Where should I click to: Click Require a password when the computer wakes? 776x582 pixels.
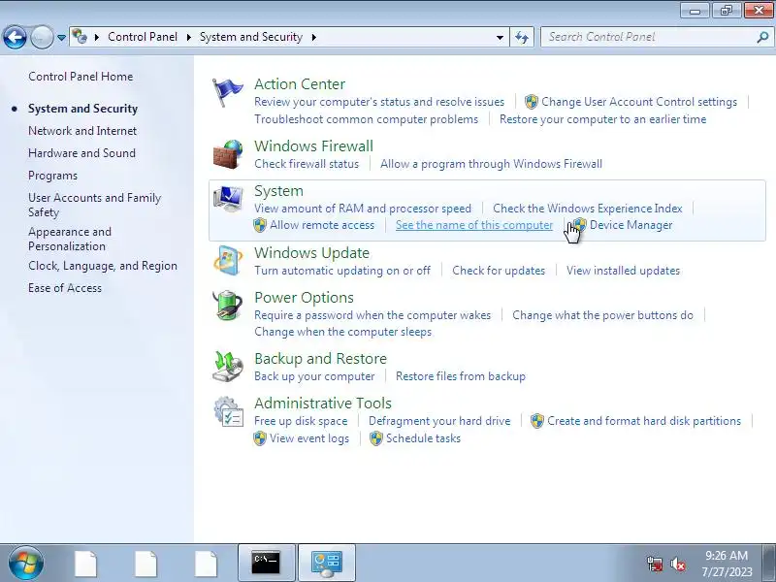(x=372, y=315)
